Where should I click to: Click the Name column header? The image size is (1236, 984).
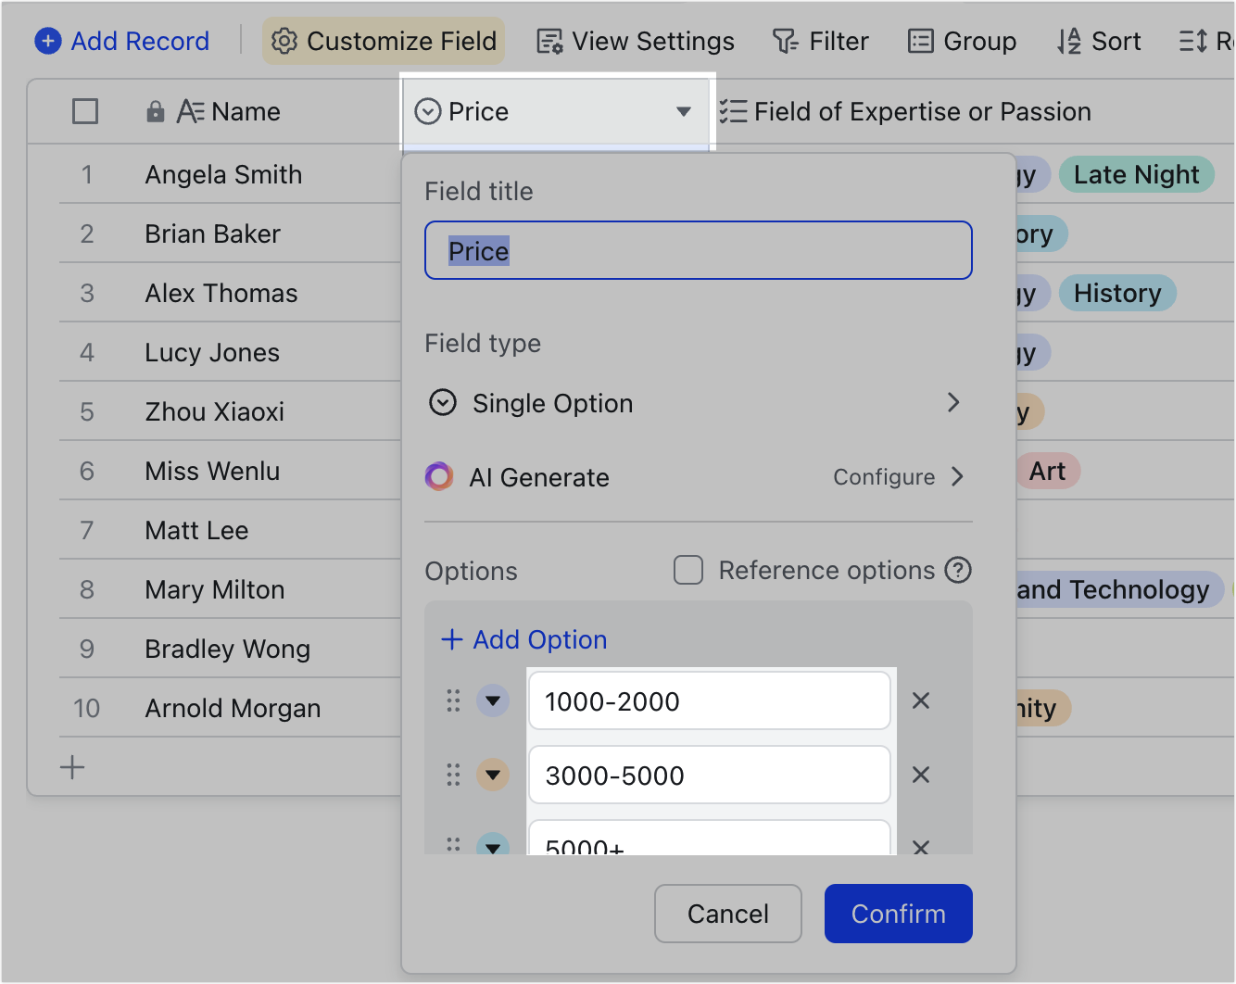coord(228,112)
